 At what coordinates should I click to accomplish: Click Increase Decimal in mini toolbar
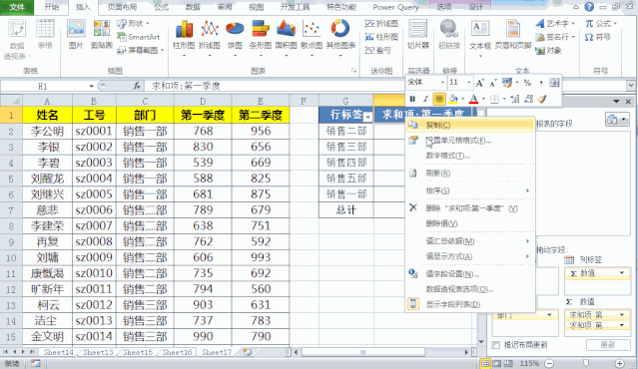coord(515,99)
